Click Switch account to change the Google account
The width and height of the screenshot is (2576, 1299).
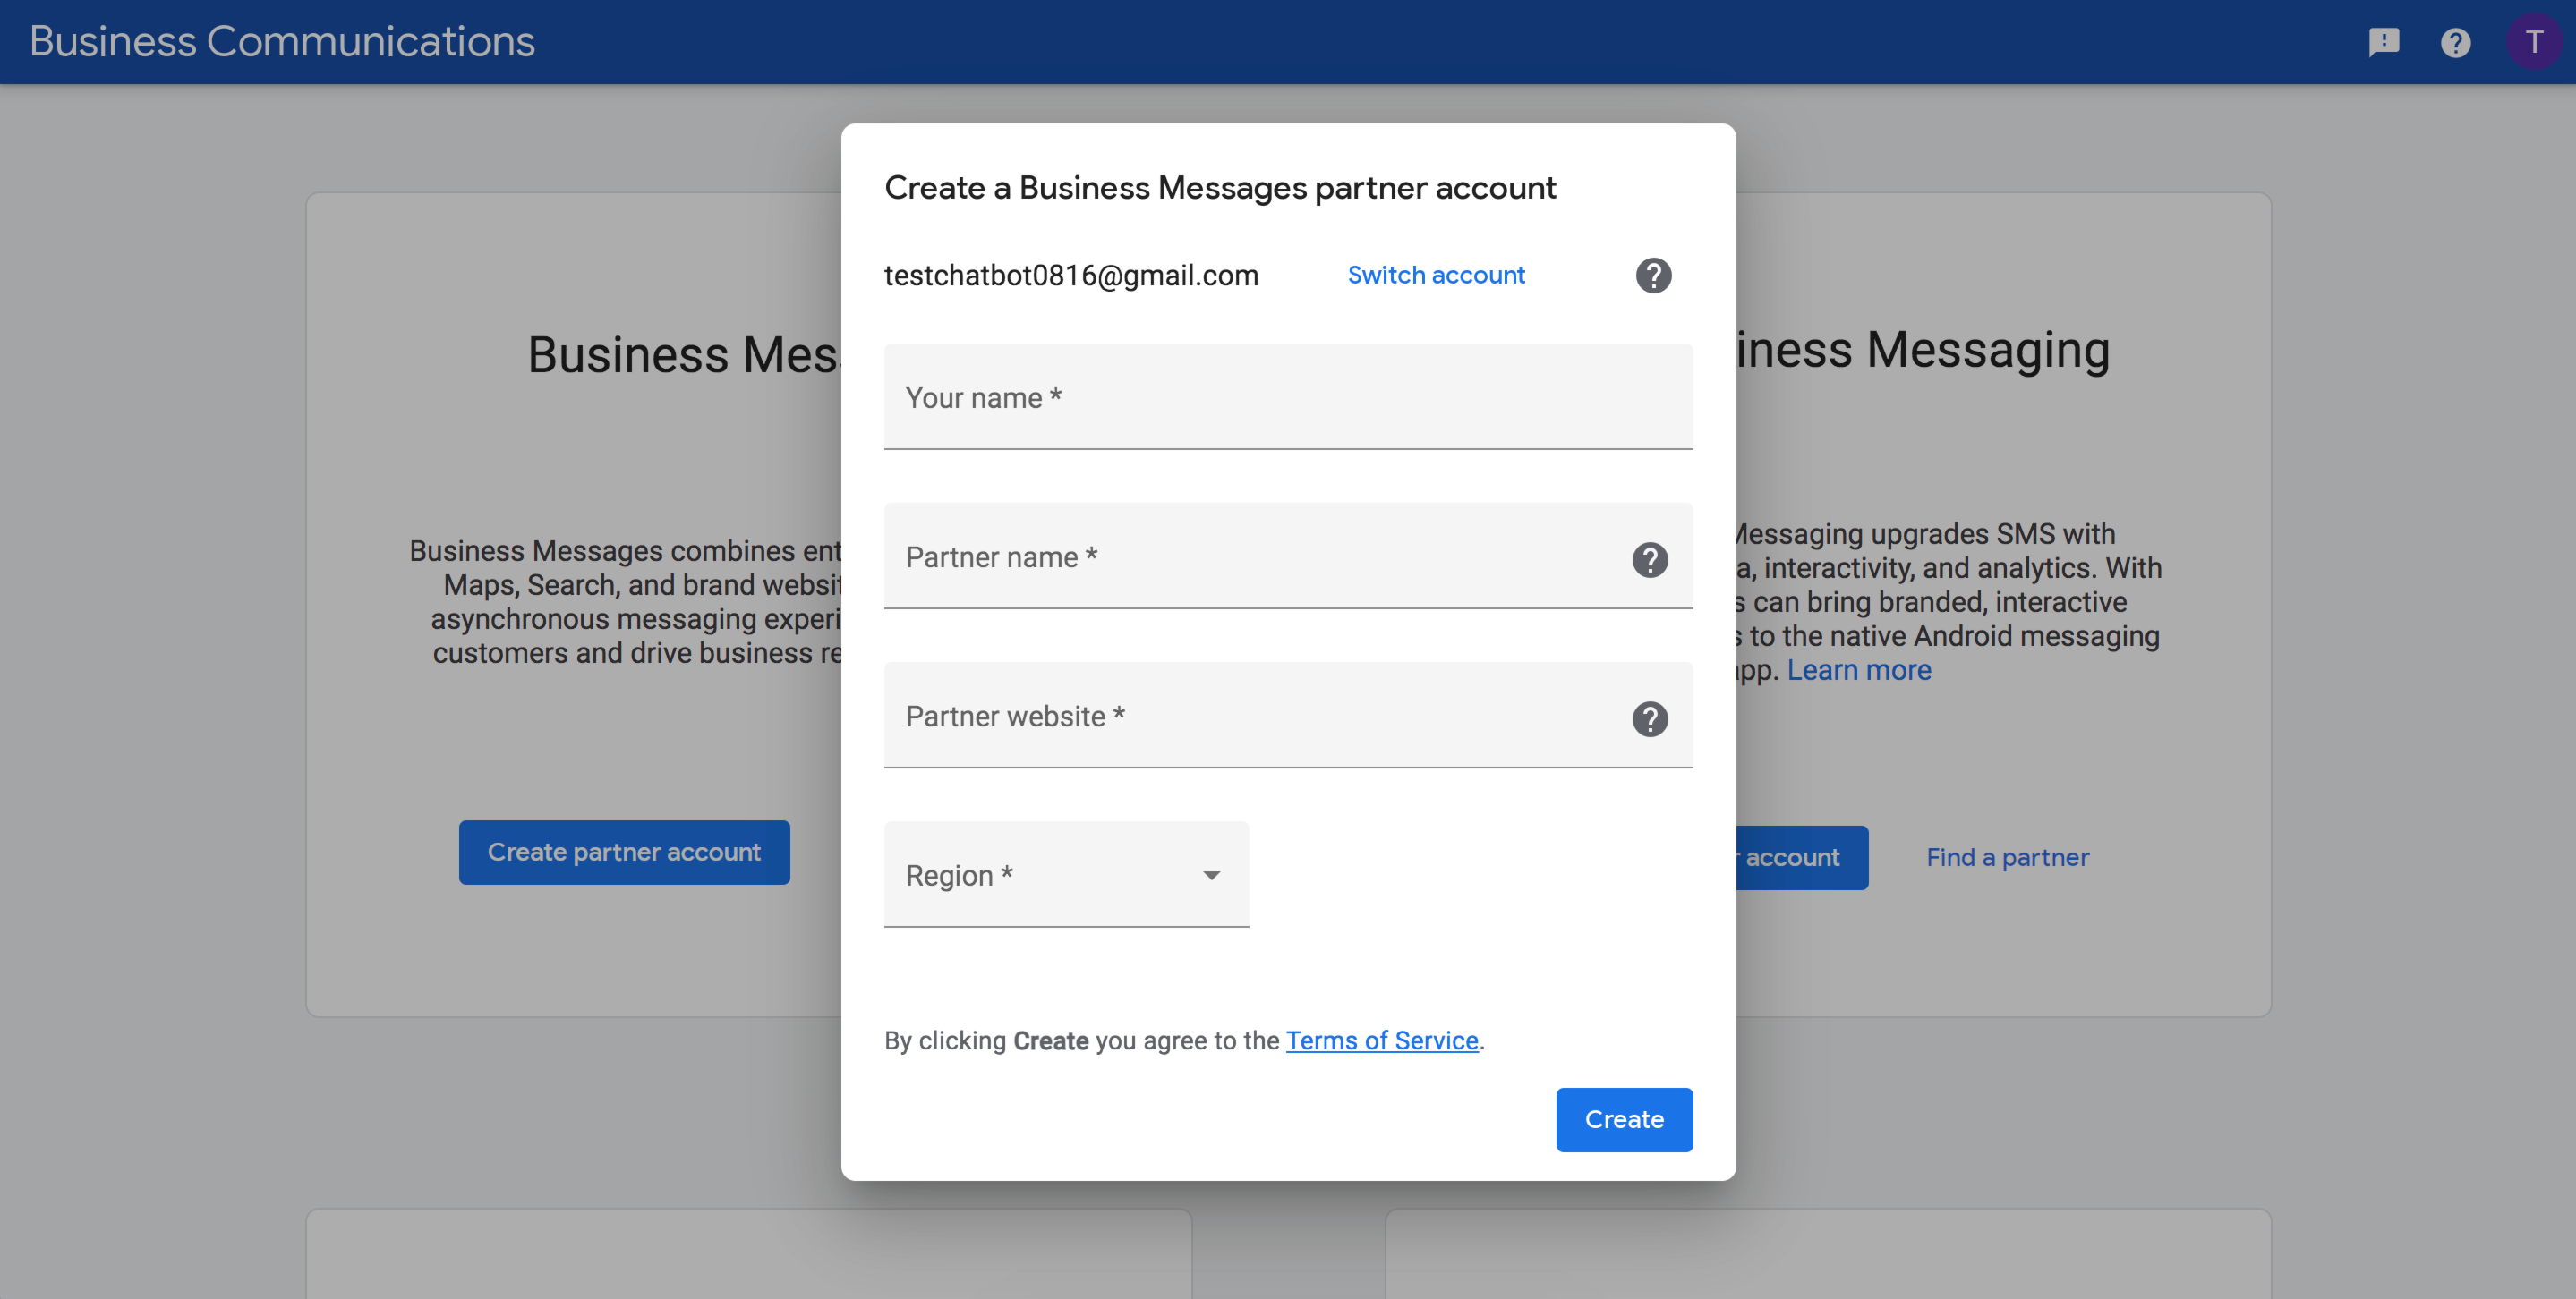coord(1436,275)
